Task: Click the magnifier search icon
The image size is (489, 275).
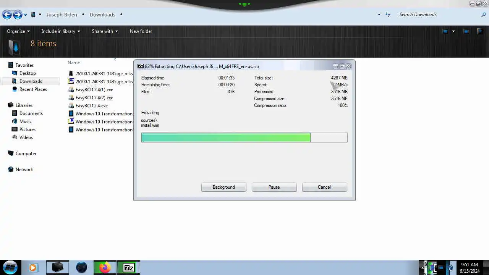Action: tap(484, 15)
